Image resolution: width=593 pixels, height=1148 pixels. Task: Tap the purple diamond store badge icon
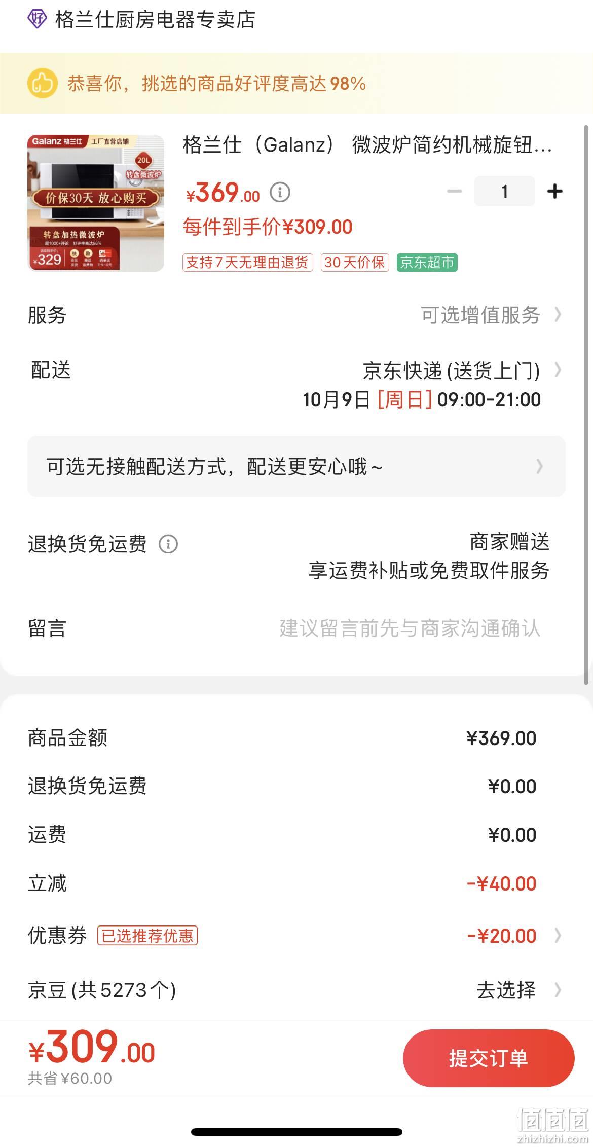pos(37,19)
